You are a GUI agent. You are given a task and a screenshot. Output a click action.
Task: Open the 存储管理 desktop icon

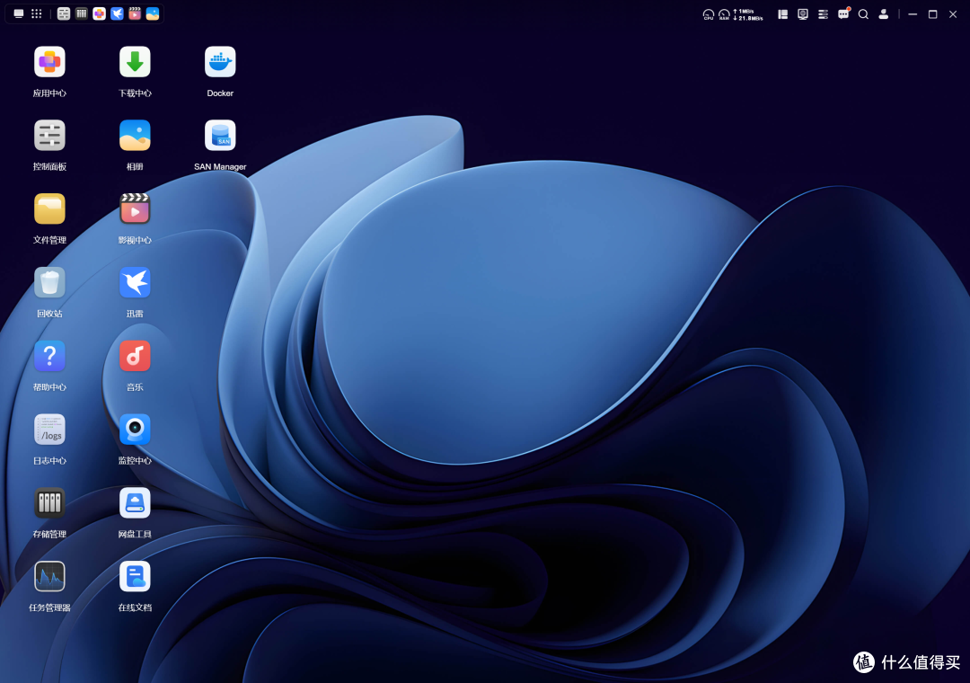(x=49, y=502)
